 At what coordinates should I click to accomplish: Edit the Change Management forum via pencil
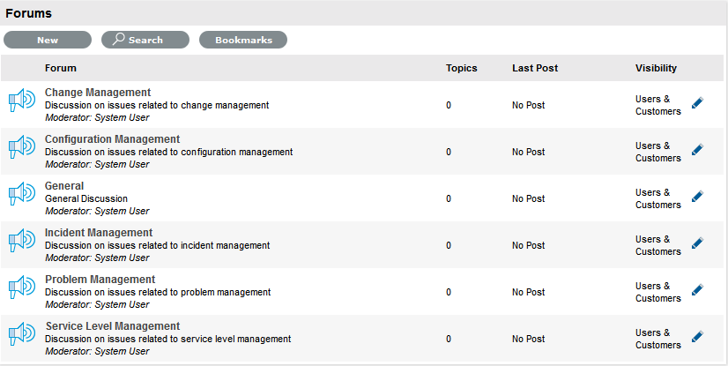pos(697,103)
